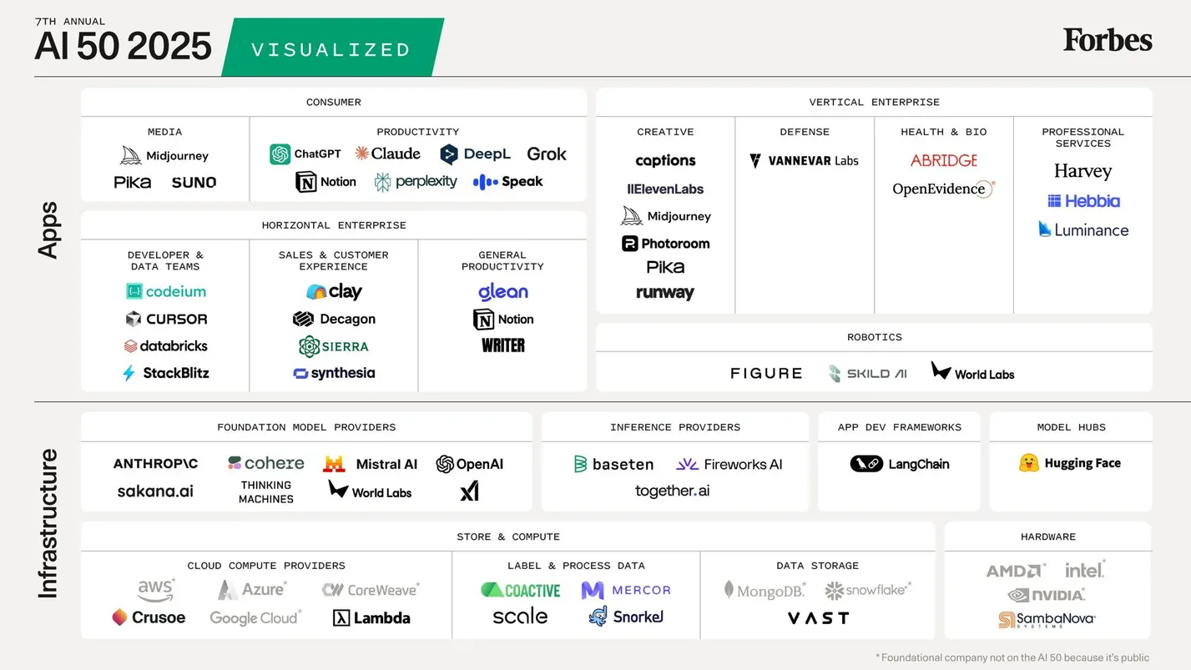Click the Snorkel logo
The width and height of the screenshot is (1191, 670).
coord(626,617)
